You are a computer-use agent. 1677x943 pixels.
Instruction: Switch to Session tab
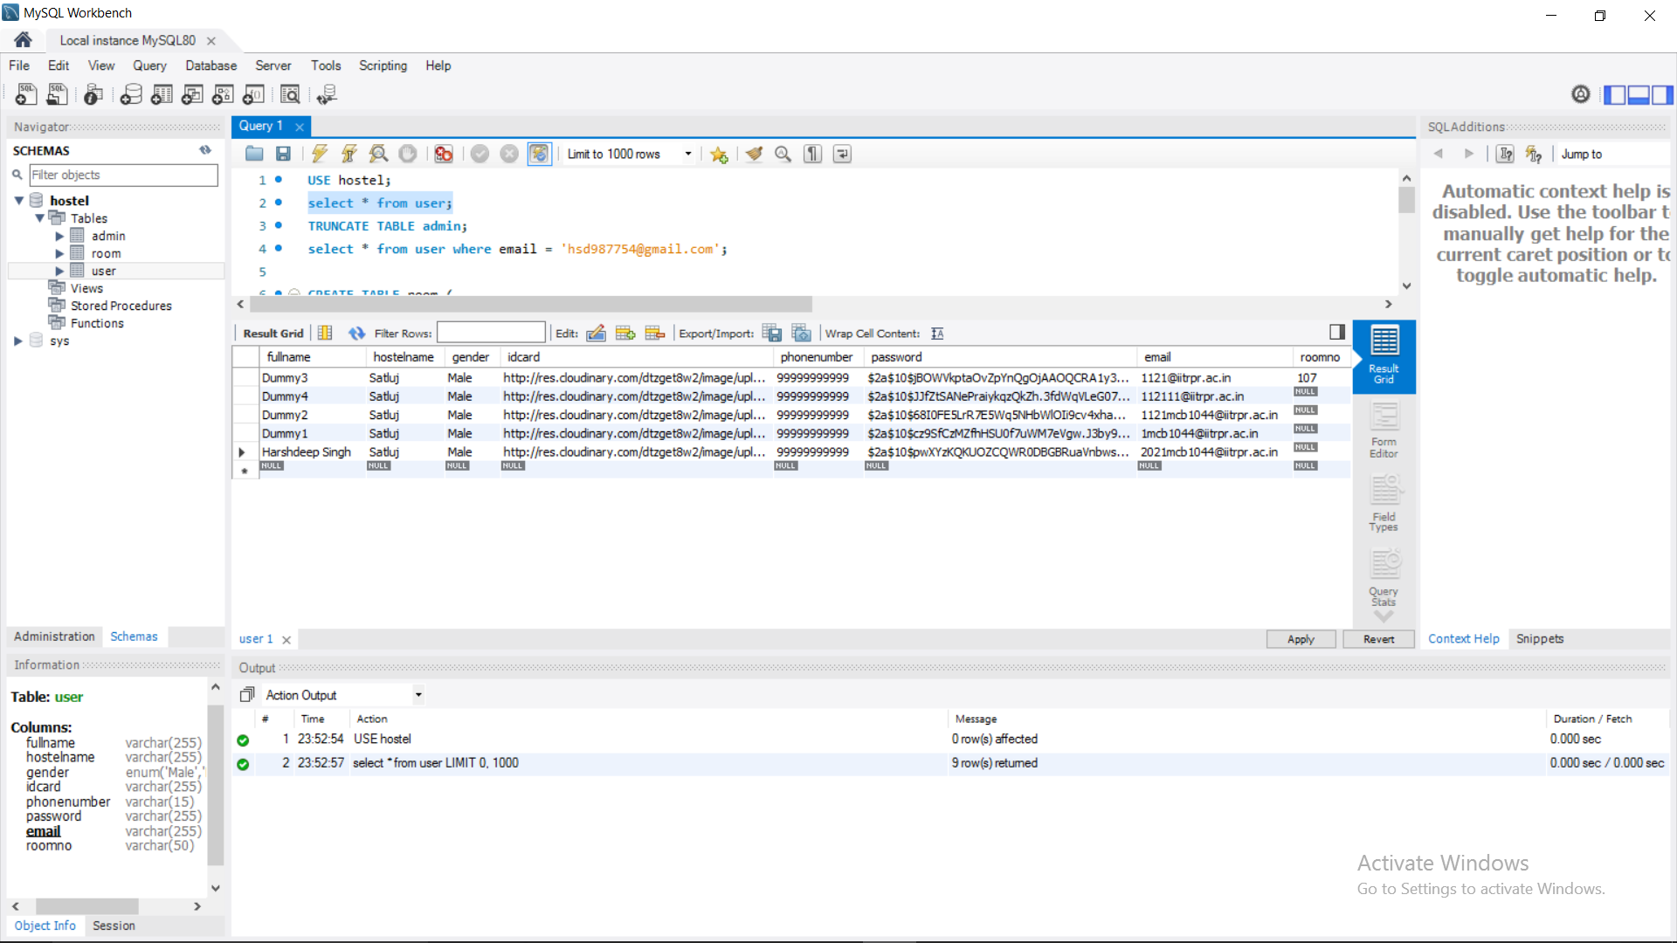(114, 926)
